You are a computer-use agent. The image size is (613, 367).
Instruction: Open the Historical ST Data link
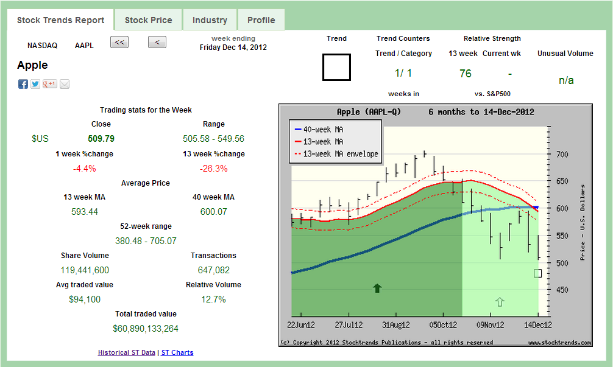[127, 352]
